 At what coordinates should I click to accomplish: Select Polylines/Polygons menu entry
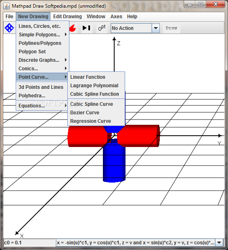coord(42,43)
